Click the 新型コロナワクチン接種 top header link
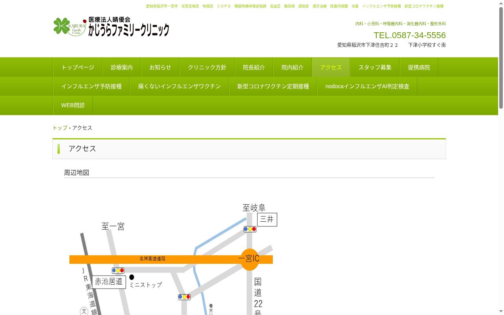The height and width of the screenshot is (315, 504). click(x=424, y=6)
